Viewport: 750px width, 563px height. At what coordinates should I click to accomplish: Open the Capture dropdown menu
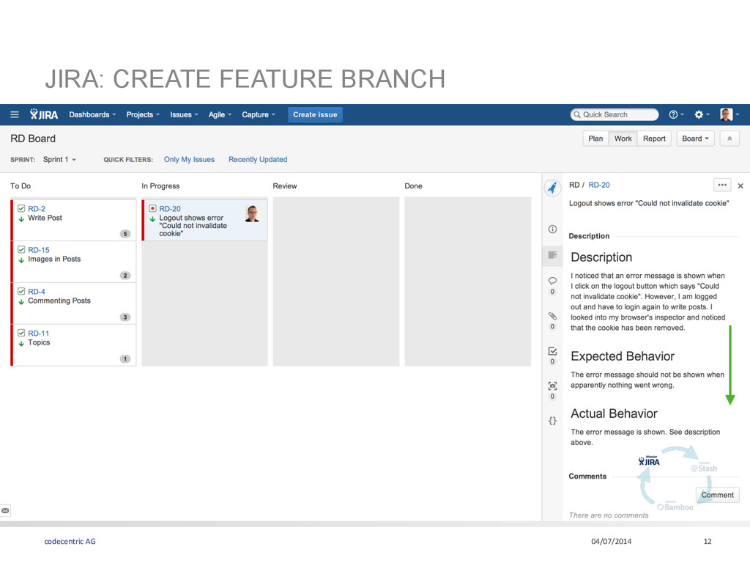[x=259, y=115]
